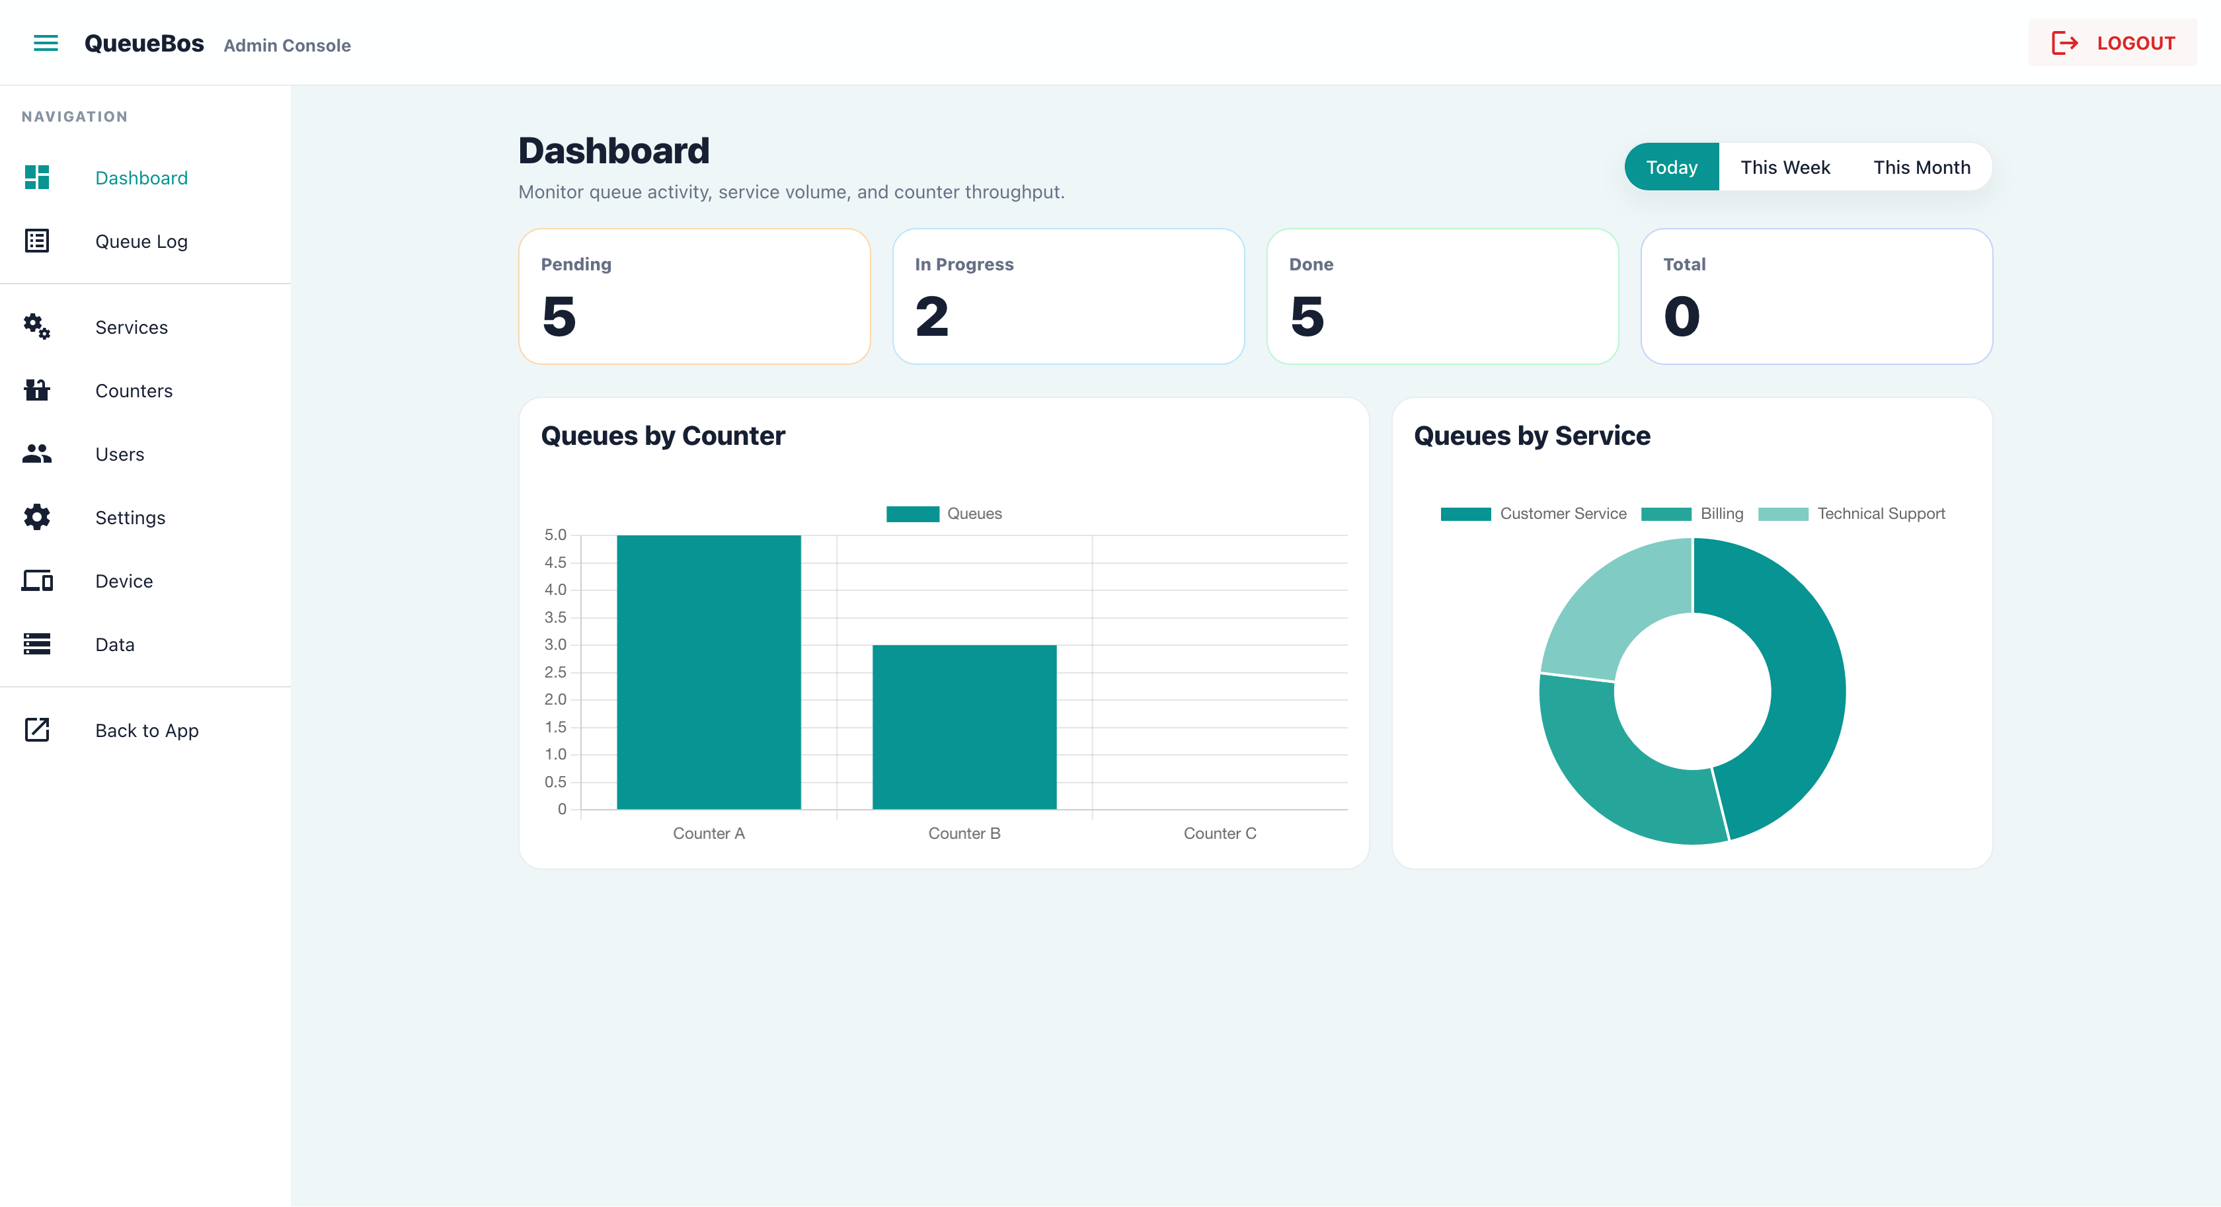Image resolution: width=2221 pixels, height=1207 pixels.
Task: Click the "Counter C" axis label
Action: point(1219,834)
